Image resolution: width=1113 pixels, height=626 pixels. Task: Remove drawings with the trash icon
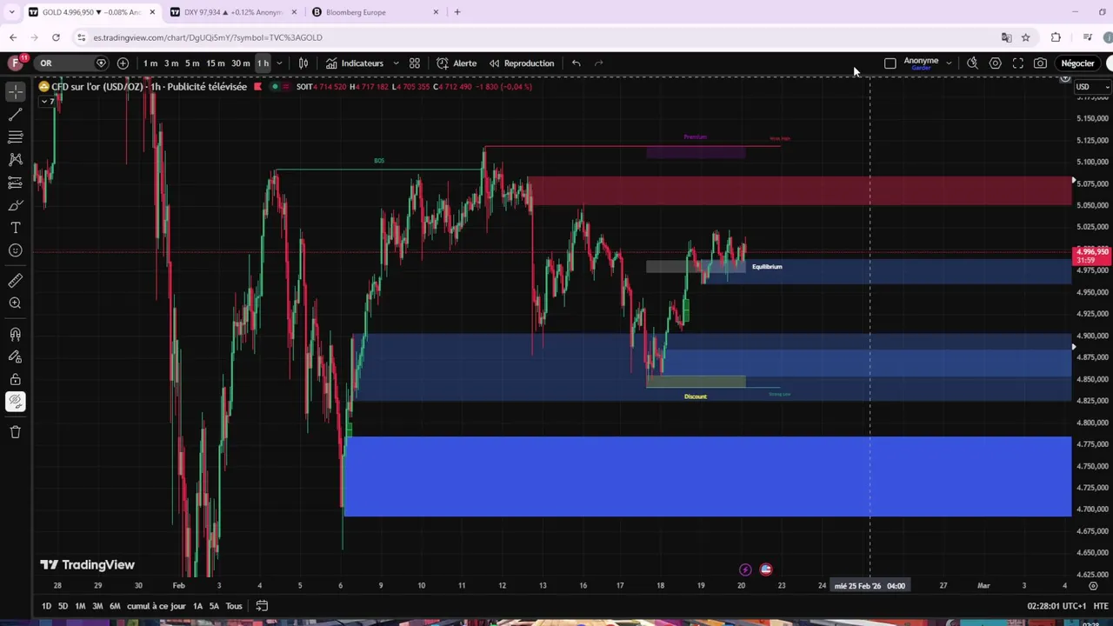(x=15, y=431)
